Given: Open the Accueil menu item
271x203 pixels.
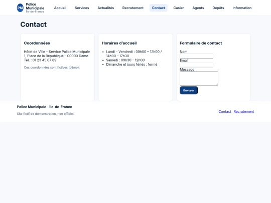Looking at the screenshot, I should tap(60, 8).
